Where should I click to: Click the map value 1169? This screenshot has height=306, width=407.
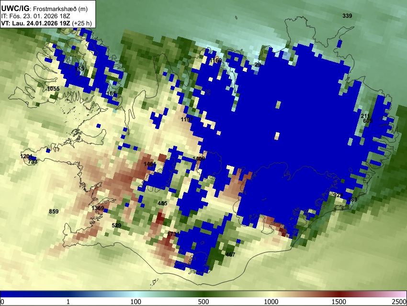tap(215, 60)
